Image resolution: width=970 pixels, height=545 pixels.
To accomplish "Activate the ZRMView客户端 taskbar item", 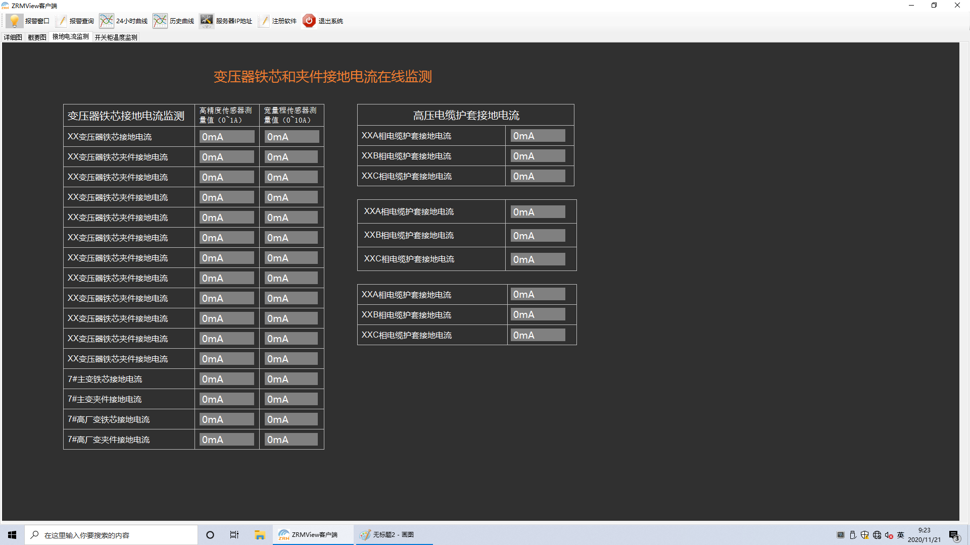I will (312, 534).
